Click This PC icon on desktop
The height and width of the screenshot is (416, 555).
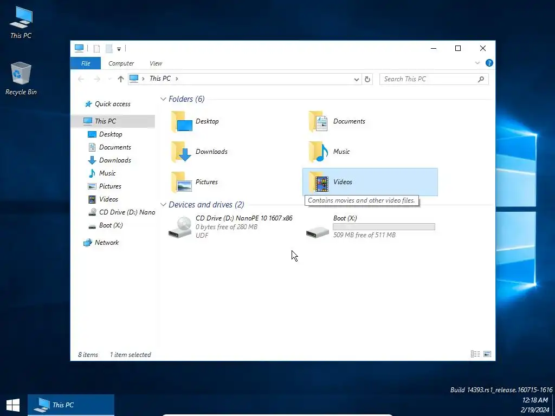pyautogui.click(x=21, y=23)
